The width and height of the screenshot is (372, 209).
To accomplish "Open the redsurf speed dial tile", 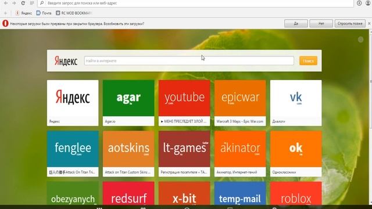I will (x=128, y=193).
